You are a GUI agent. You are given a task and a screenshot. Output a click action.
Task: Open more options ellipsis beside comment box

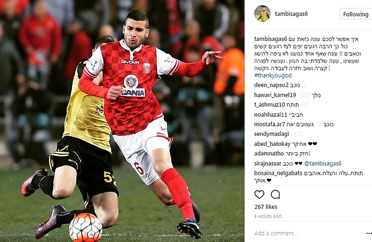[x=369, y=234]
